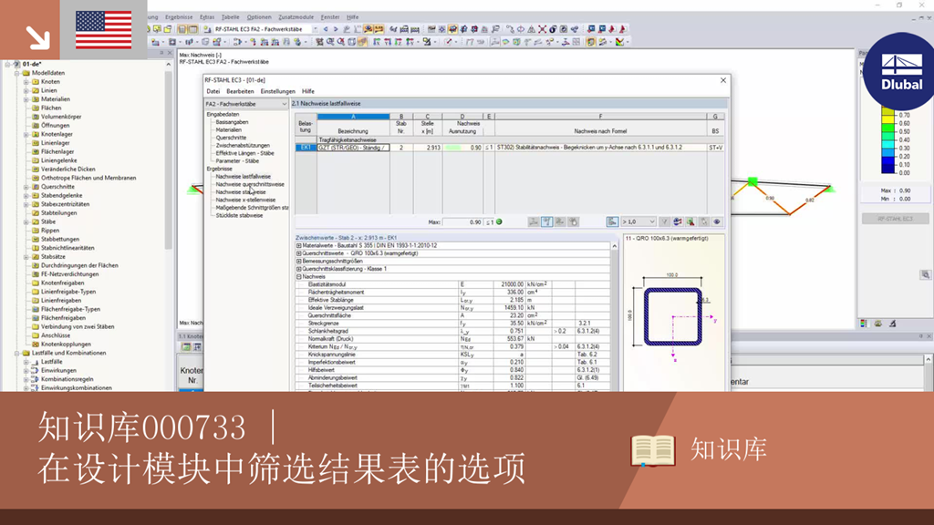Expand the Stäbe node in the navigator
Viewport: 934px width, 525px height.
[x=26, y=221]
